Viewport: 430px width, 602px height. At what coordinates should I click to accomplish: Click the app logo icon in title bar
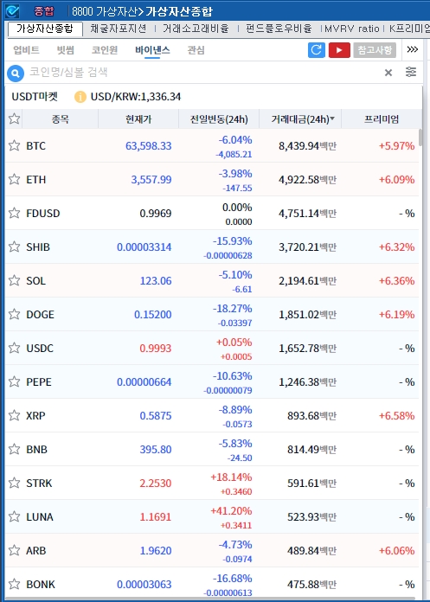tap(12, 11)
